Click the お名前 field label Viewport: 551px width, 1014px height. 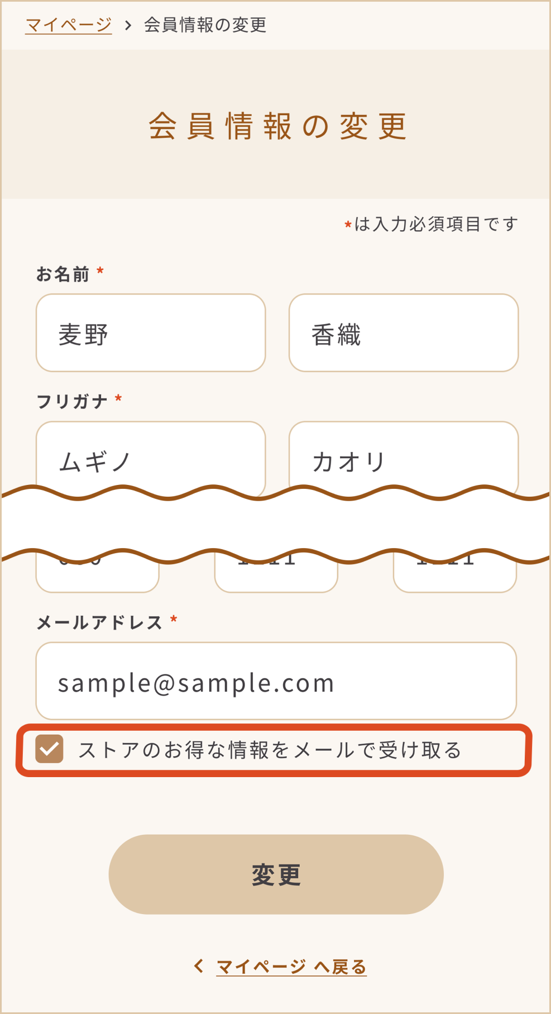coord(63,274)
